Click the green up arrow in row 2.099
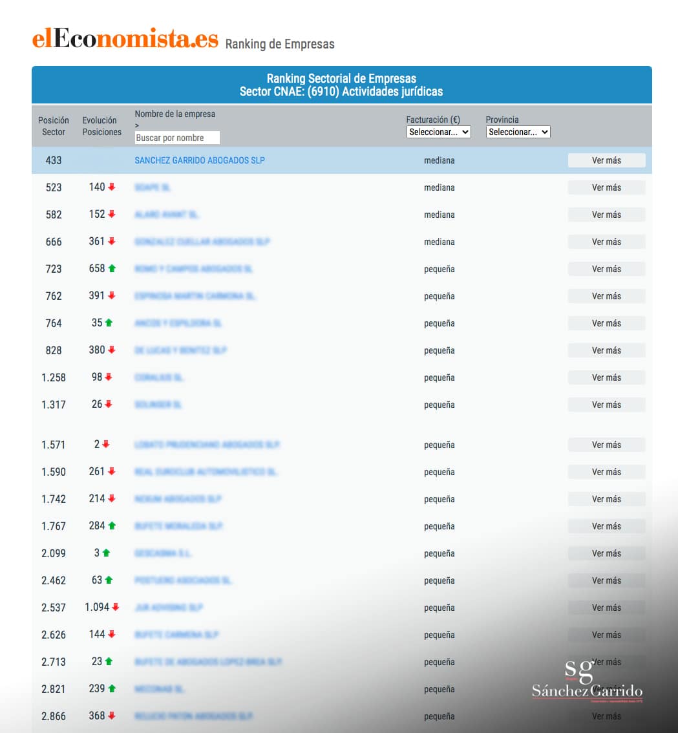The height and width of the screenshot is (733, 678). (x=106, y=553)
